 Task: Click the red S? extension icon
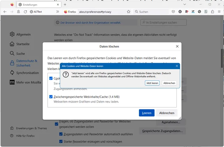point(187,12)
